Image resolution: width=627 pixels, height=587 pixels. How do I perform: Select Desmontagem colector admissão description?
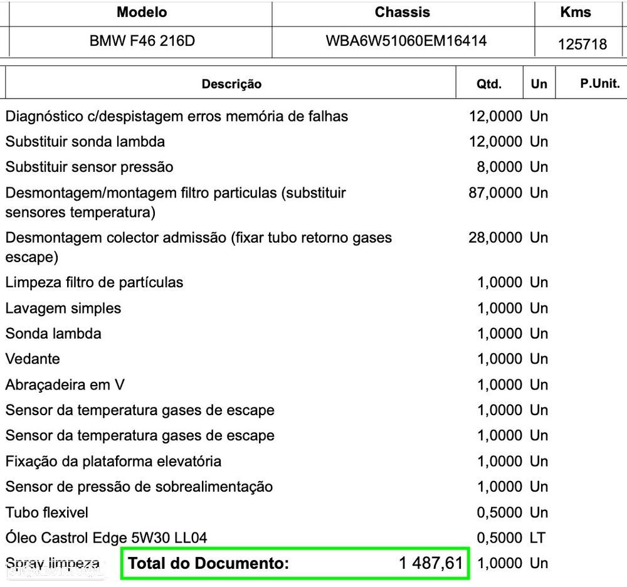pyautogui.click(x=199, y=247)
